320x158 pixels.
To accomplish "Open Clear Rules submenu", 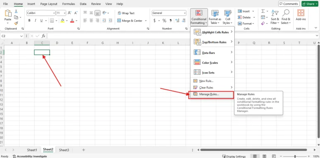I will (212, 87).
